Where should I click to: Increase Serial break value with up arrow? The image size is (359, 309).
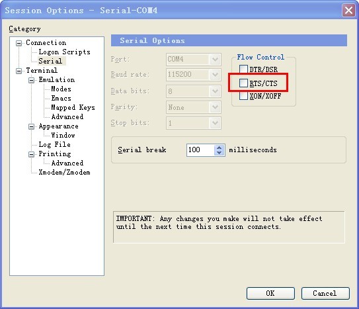click(x=219, y=148)
